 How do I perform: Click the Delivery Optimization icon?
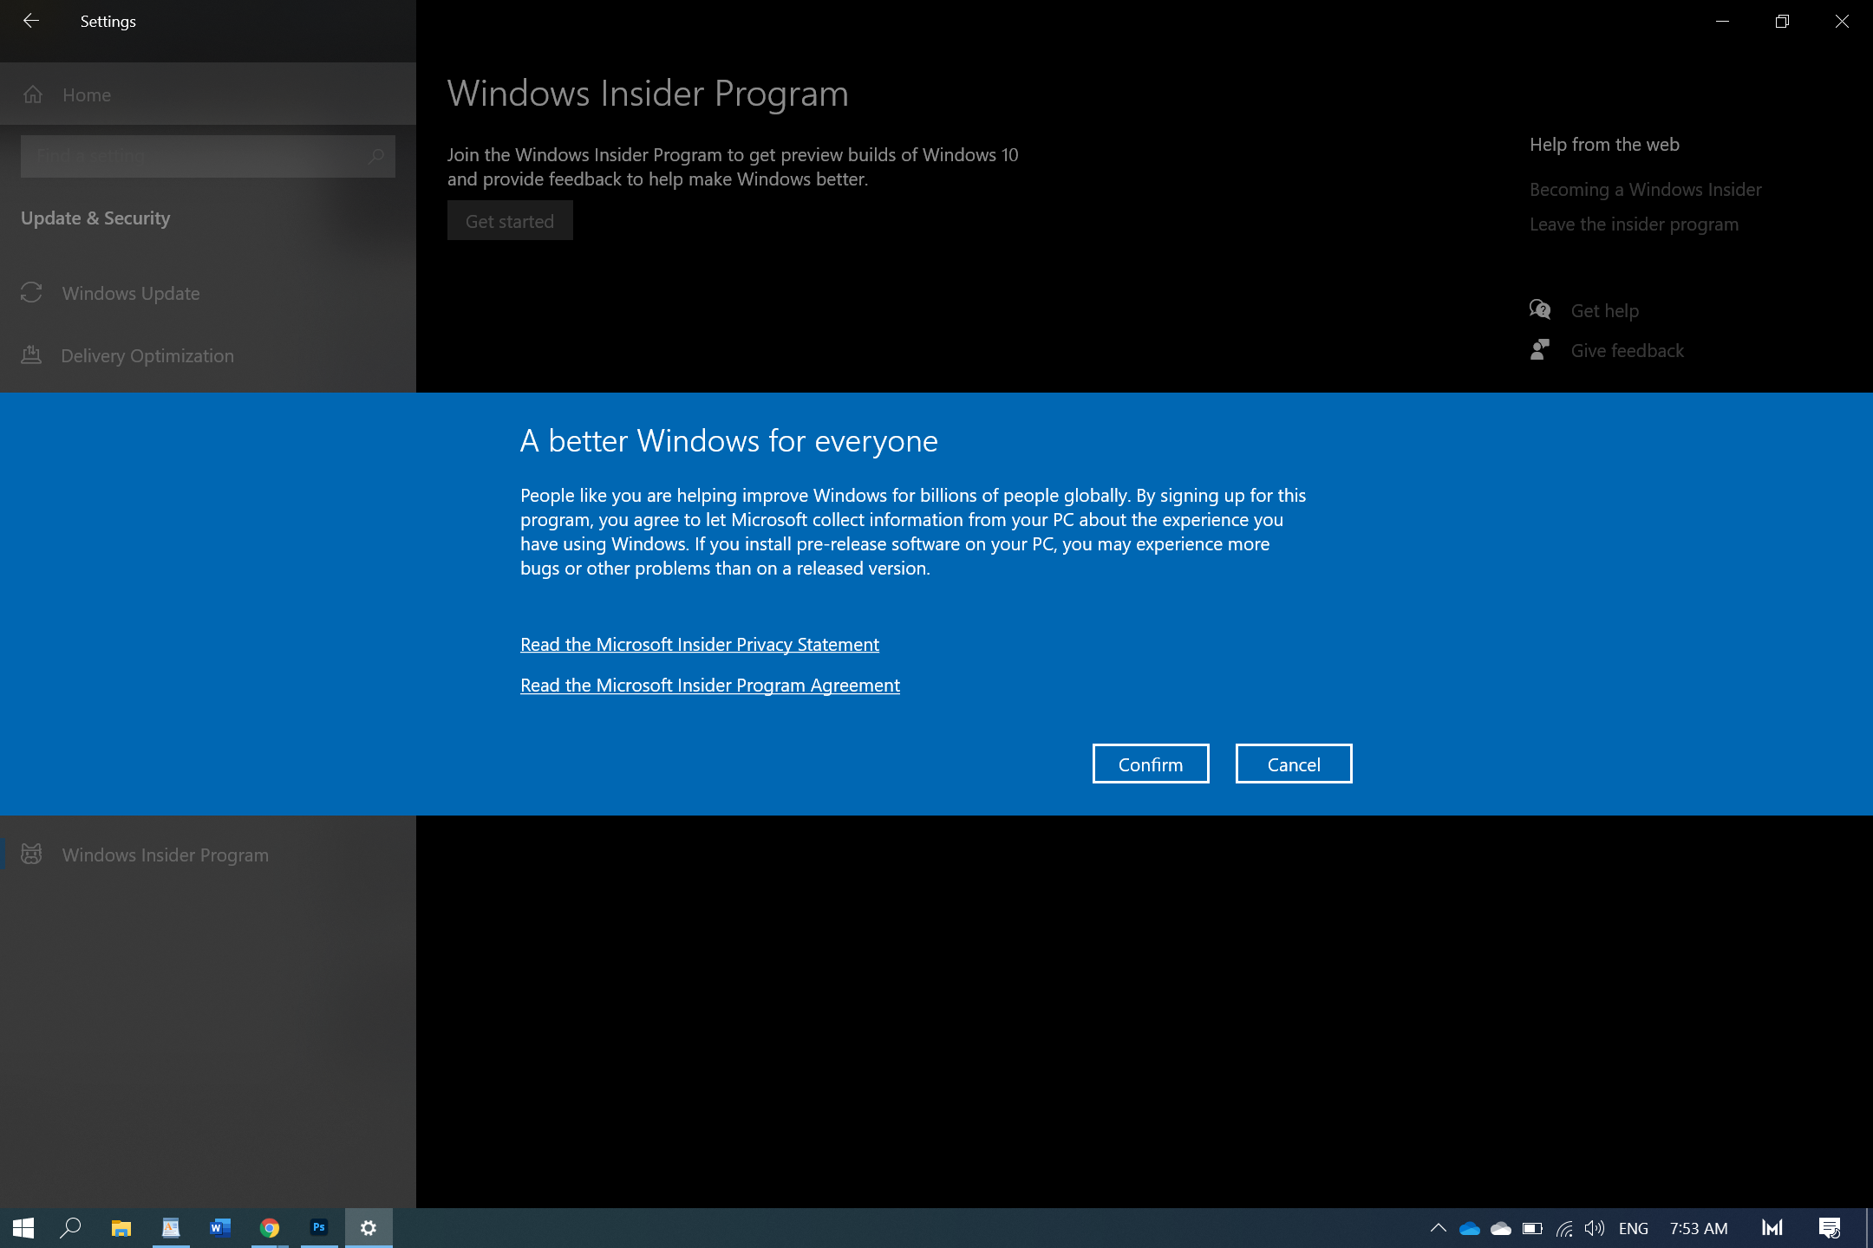31,355
